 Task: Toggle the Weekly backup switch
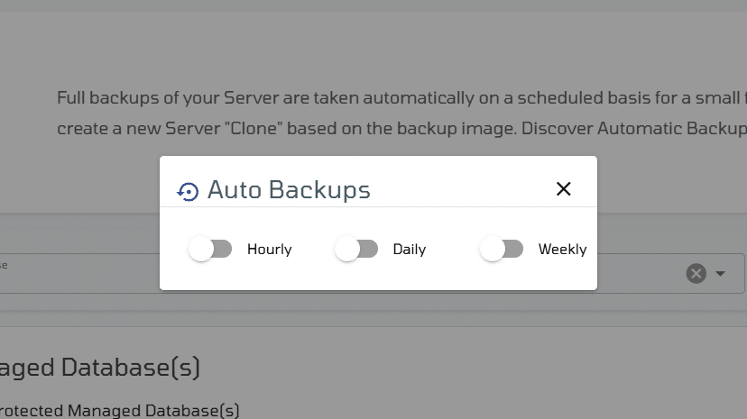(502, 249)
